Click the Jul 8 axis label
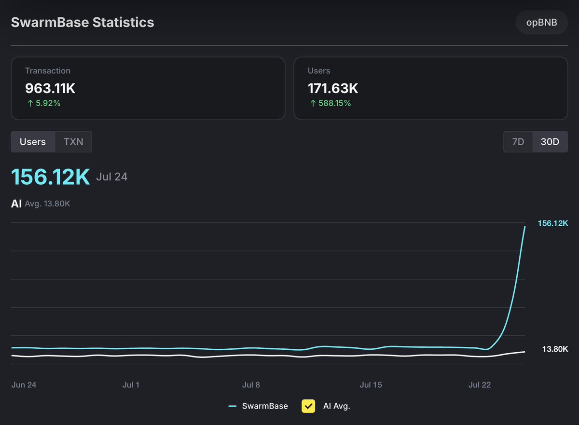This screenshot has height=425, width=579. [x=251, y=384]
